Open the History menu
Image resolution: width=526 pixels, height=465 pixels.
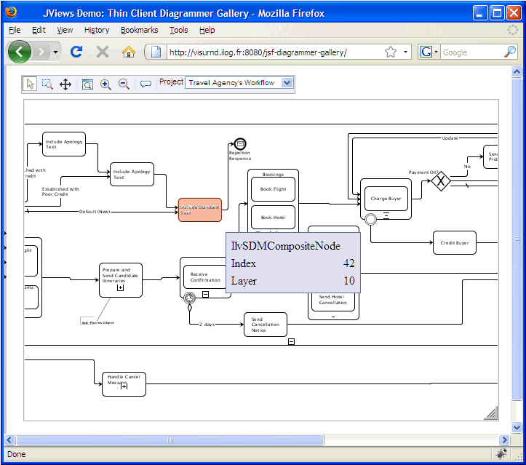tap(96, 30)
